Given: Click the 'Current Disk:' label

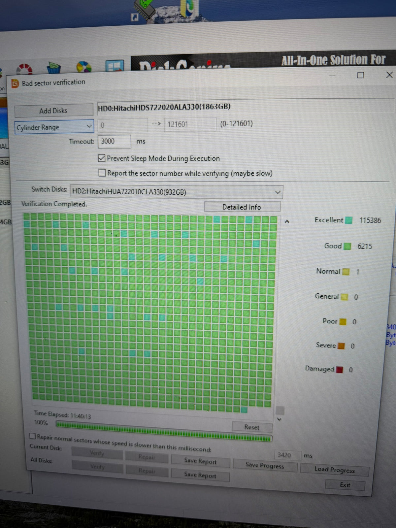Looking at the screenshot, I should 46,447.
